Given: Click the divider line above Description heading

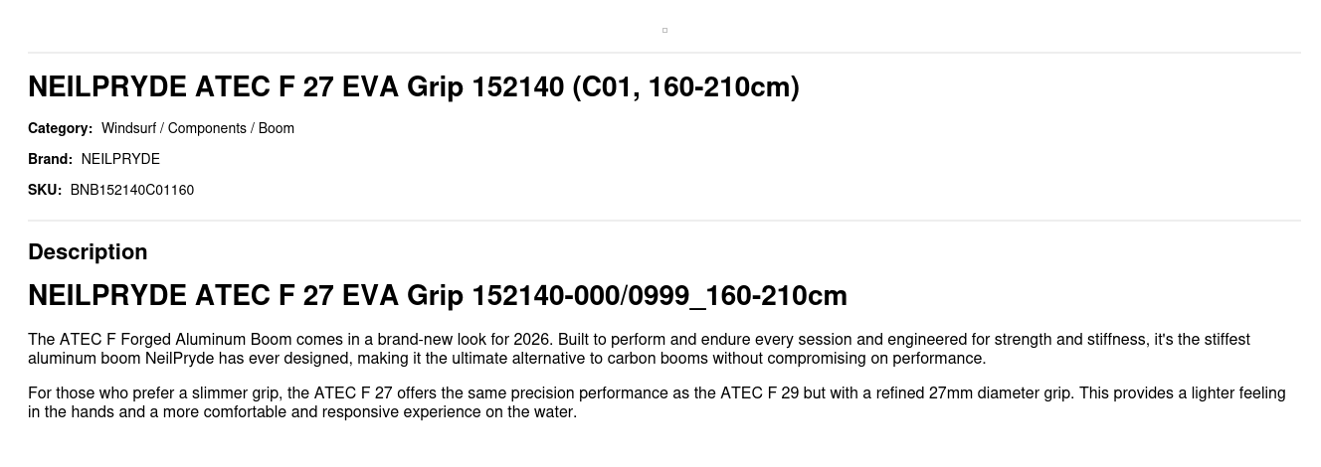Looking at the screenshot, I should tap(663, 221).
